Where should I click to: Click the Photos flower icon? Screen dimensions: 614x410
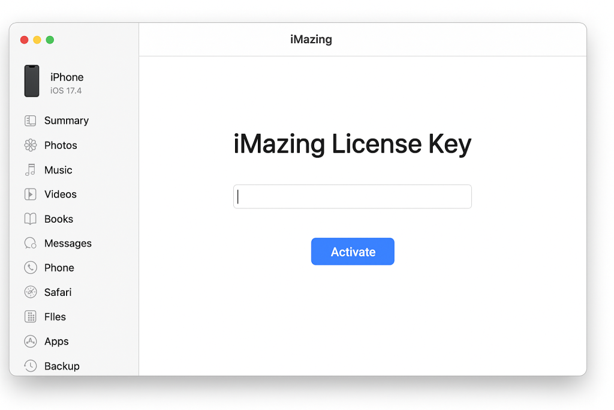click(x=30, y=145)
